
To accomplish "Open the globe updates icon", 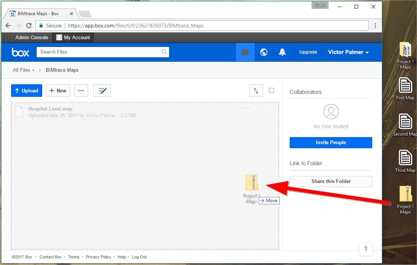I will [x=263, y=52].
